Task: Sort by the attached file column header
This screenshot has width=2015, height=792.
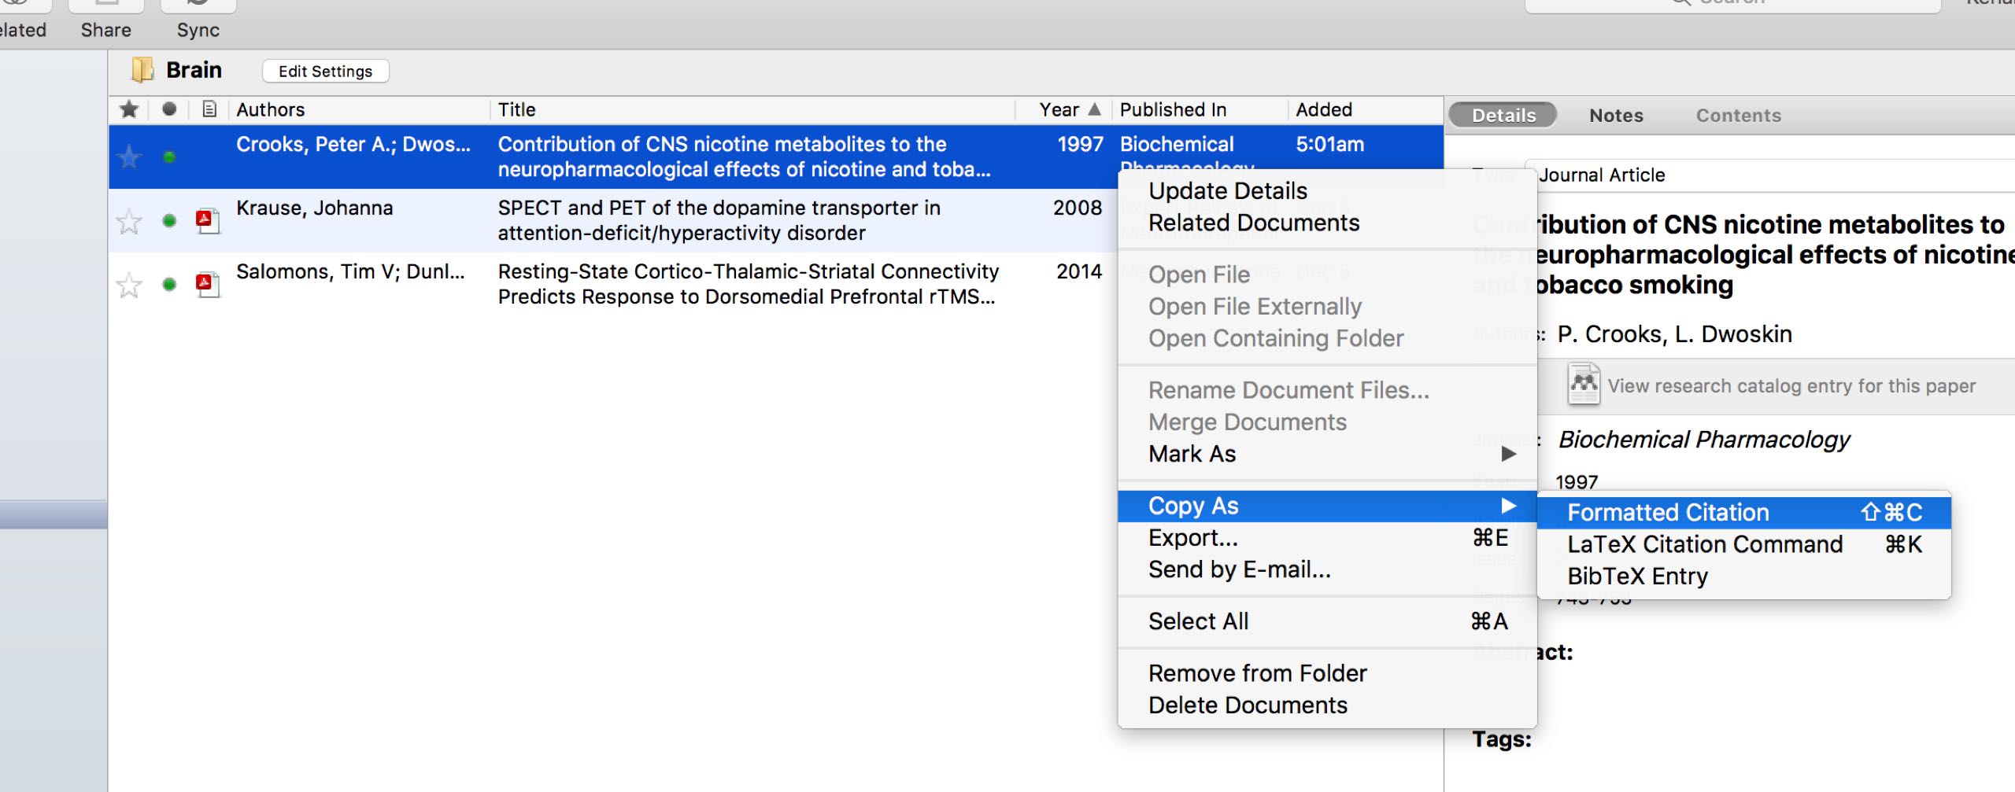Action: point(209,109)
